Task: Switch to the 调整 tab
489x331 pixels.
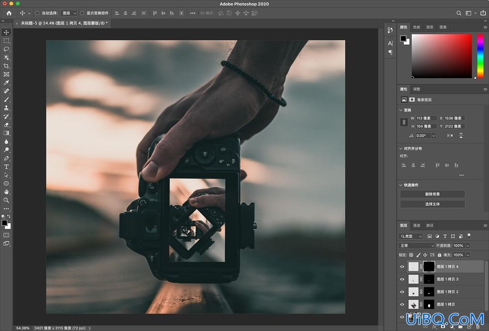Action: click(x=417, y=89)
